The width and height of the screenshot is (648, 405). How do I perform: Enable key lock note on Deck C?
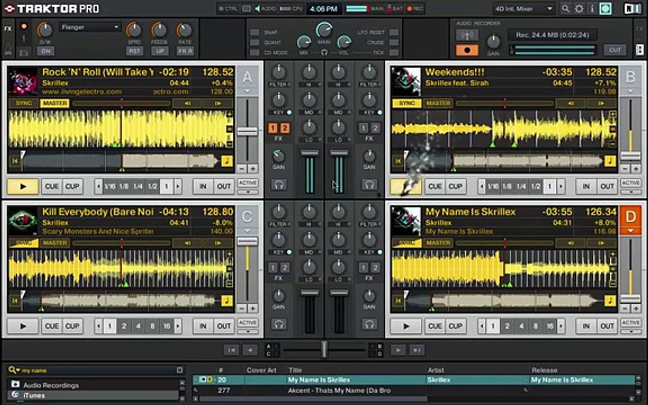(227, 300)
